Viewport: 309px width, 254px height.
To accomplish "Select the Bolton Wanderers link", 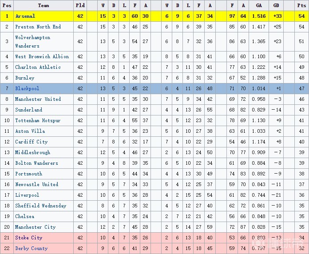I will coord(37,163).
